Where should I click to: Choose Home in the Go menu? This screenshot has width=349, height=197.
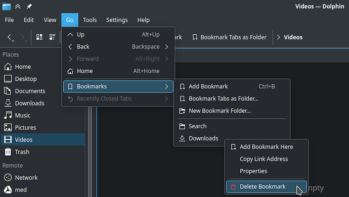(118, 71)
